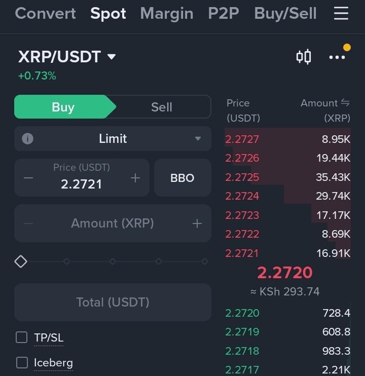The height and width of the screenshot is (376, 365).
Task: Enable the TP/SL checkbox
Action: pyautogui.click(x=21, y=337)
